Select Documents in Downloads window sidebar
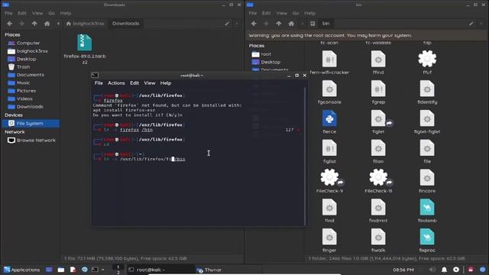This screenshot has width=489, height=275. (x=31, y=75)
